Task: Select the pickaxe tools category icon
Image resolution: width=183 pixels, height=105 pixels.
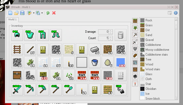Action: (135, 35)
